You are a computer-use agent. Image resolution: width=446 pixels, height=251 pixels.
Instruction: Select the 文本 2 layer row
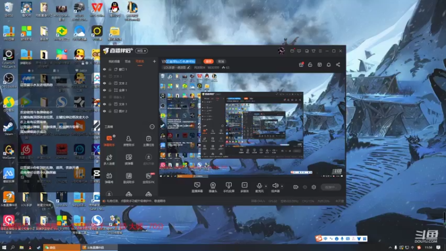[x=129, y=83]
